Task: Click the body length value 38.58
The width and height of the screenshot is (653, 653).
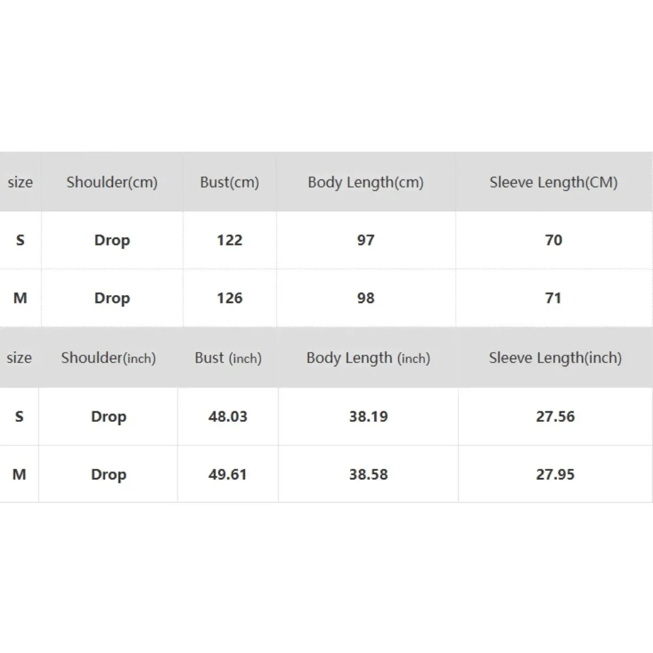Action: [x=368, y=475]
